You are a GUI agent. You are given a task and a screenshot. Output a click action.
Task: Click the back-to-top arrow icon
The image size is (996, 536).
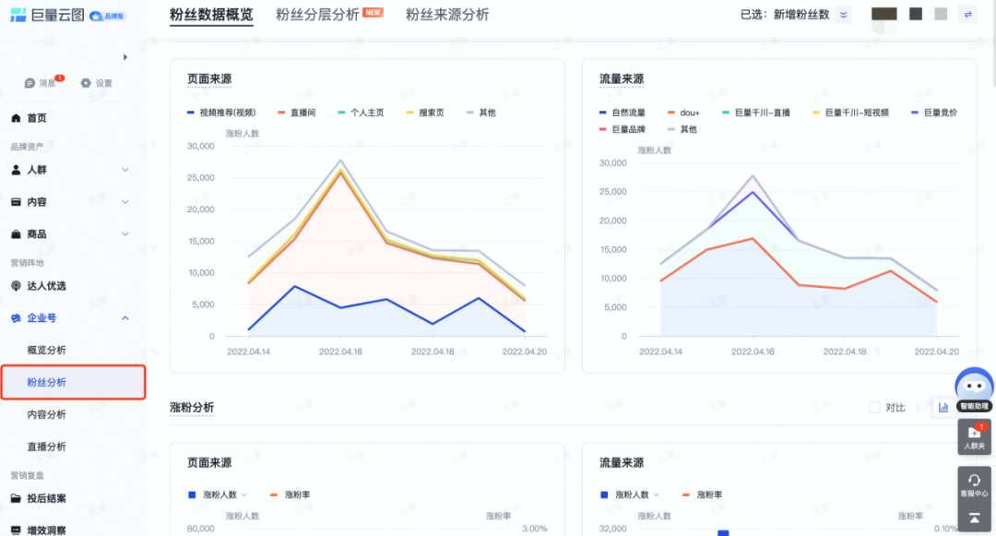click(x=974, y=518)
